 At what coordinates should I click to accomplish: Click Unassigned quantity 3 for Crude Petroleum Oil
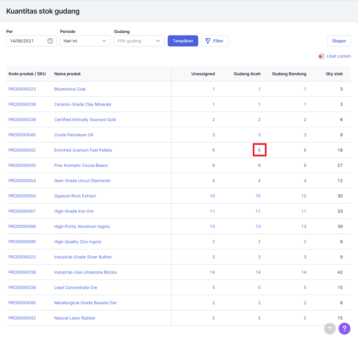214,135
